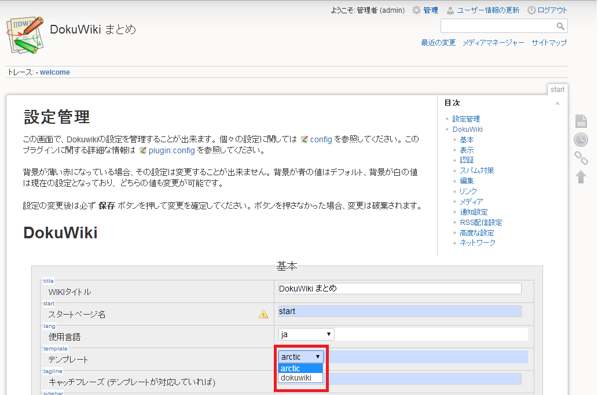Open 管理 admin link

(431, 10)
